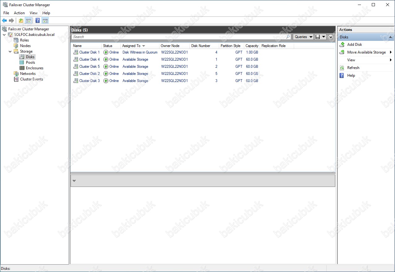The width and height of the screenshot is (395, 272).
Task: Toggle Show/Hide Console Tree toolbar button
Action: (x=28, y=21)
